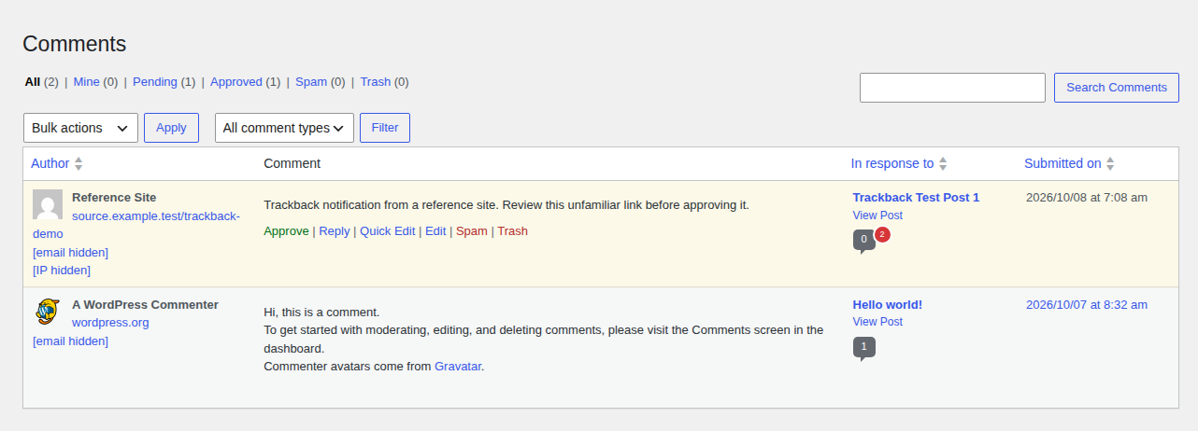The image size is (1198, 431).
Task: Open the source.example.test/trackback-demo URL link
Action: 136,225
